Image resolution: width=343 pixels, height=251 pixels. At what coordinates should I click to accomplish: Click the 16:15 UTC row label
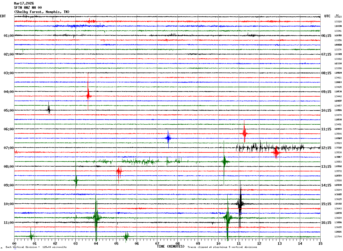(x=326, y=223)
